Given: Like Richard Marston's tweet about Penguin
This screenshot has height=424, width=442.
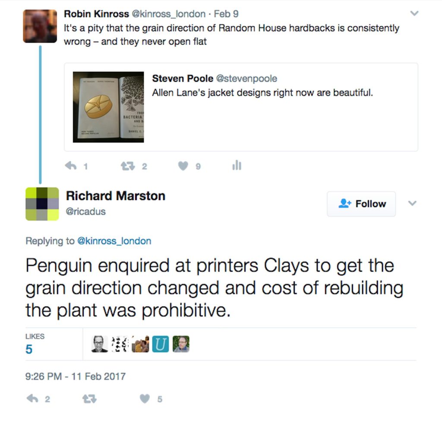Looking at the screenshot, I should [145, 399].
